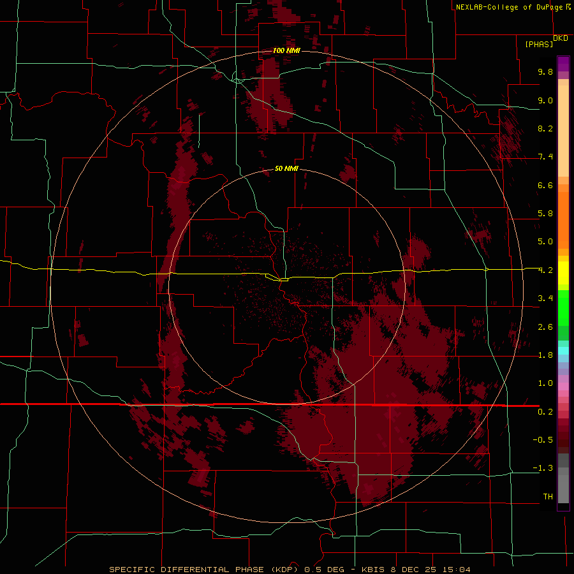Screen dimensions: 574x574
Task: Click the 0.2 value on the color scale
Action: point(545,412)
